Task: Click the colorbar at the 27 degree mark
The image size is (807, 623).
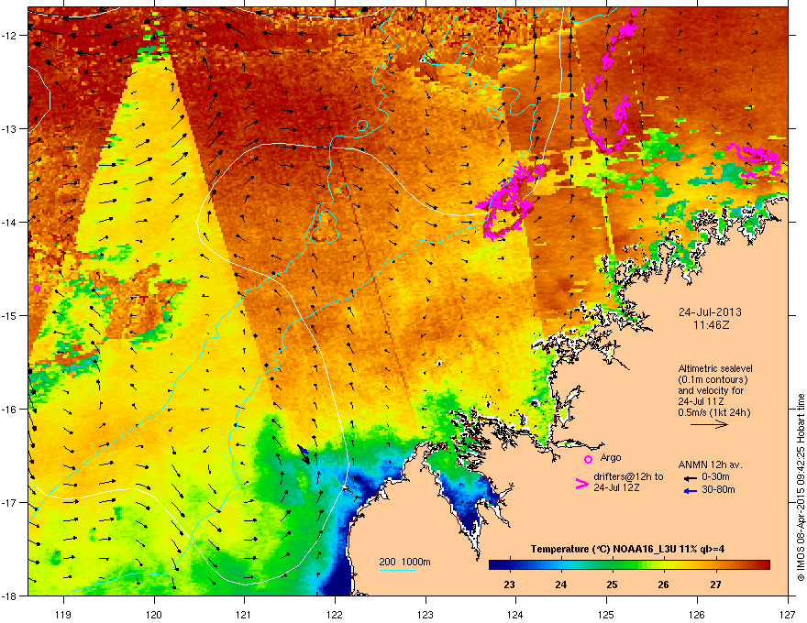Action: pos(715,565)
